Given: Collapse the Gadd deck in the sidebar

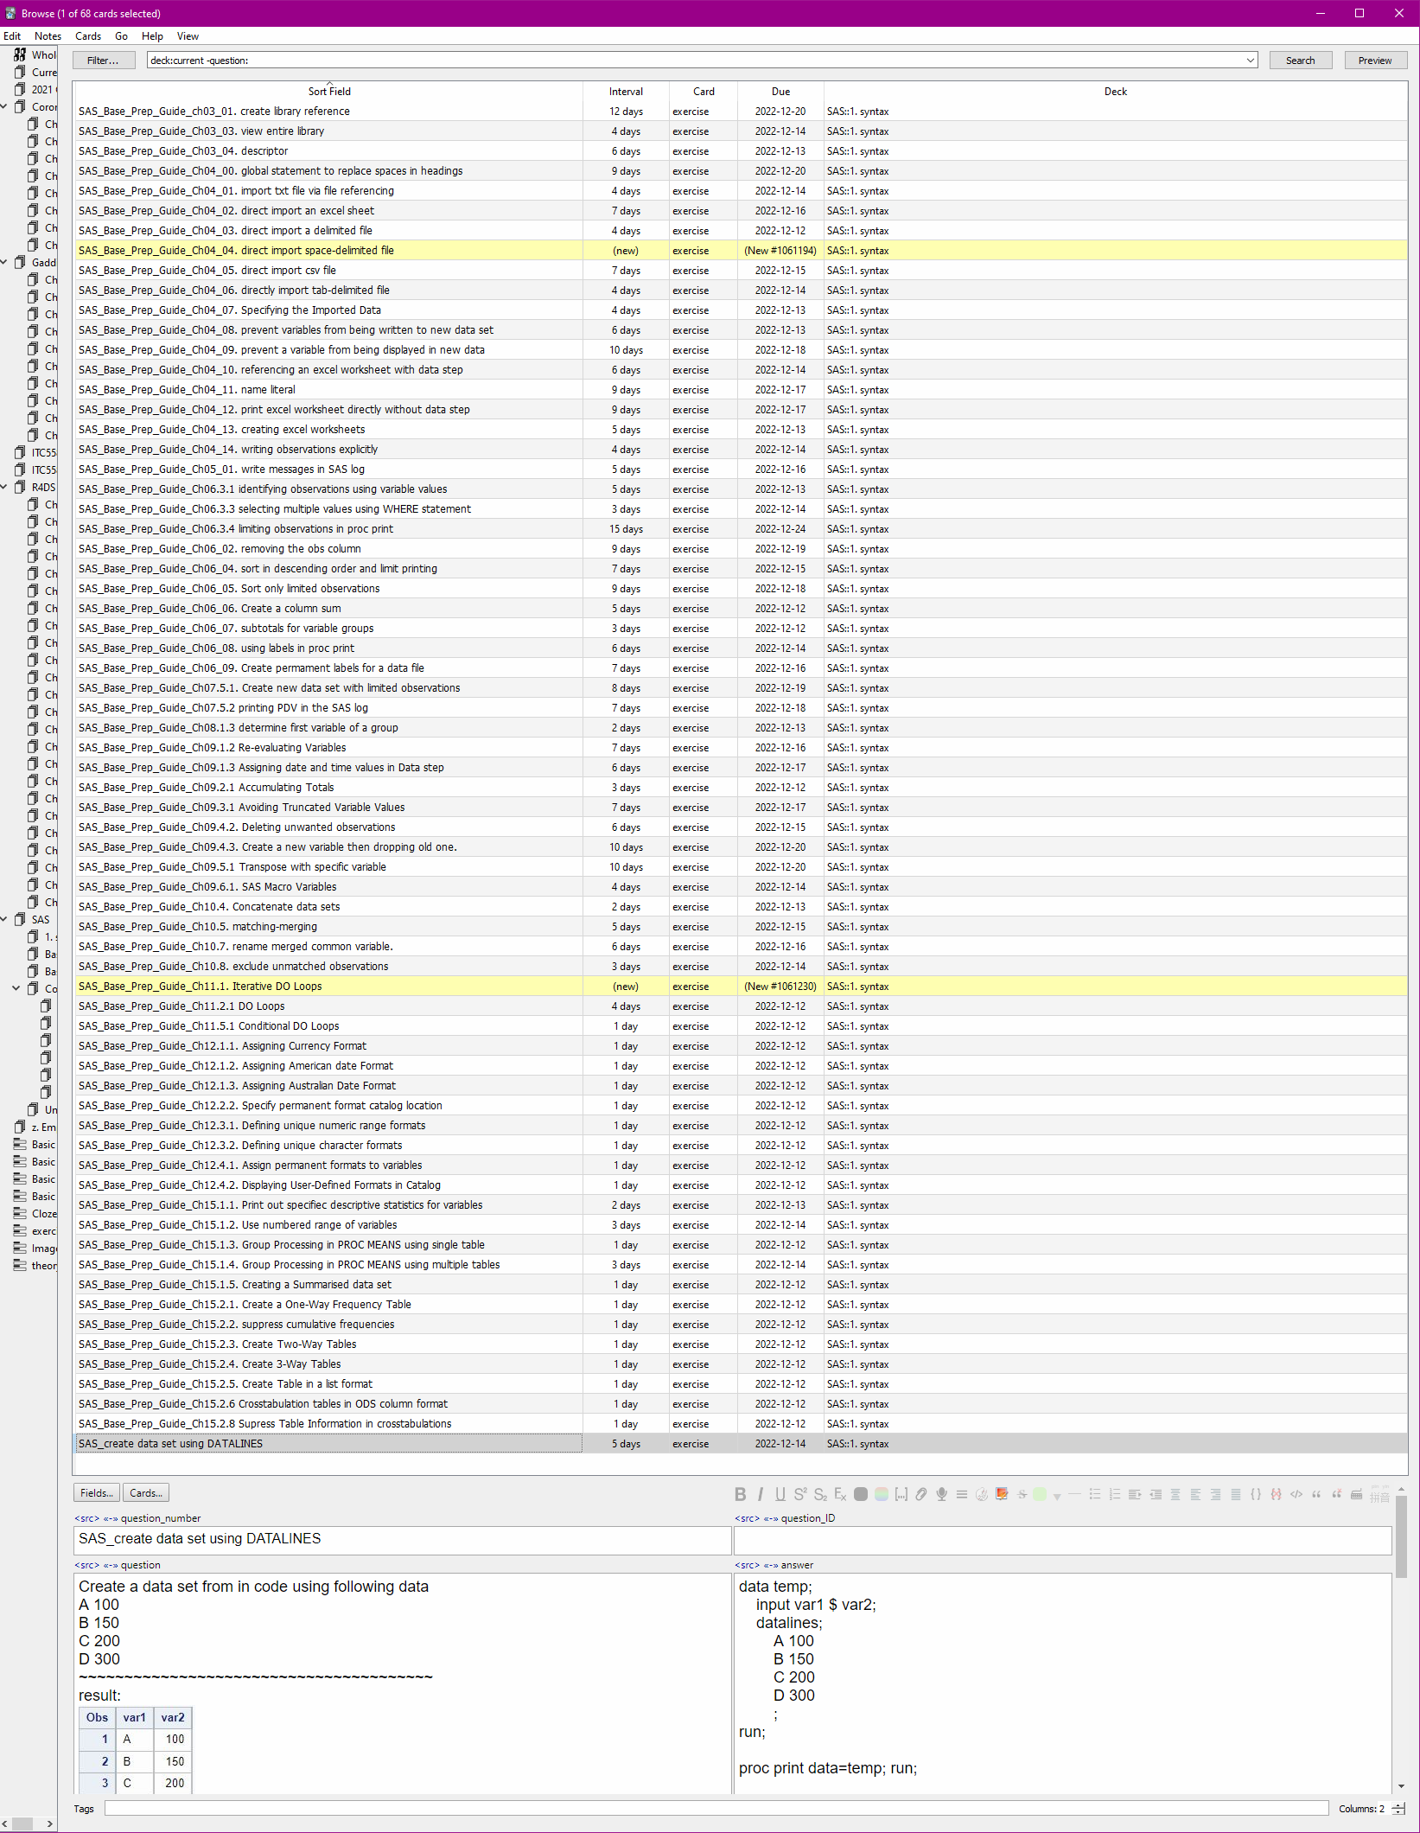Looking at the screenshot, I should tap(4, 262).
